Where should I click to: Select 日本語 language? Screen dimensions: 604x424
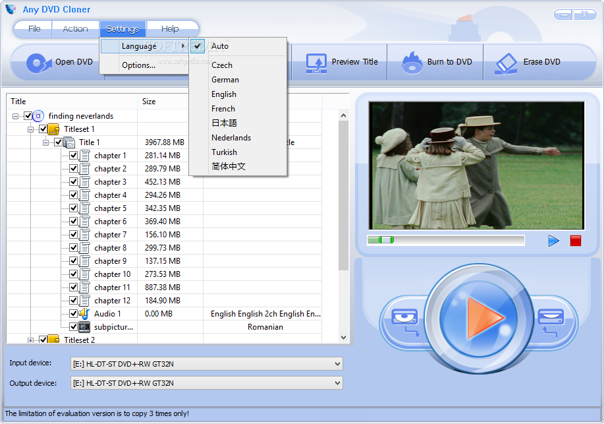coord(238,123)
